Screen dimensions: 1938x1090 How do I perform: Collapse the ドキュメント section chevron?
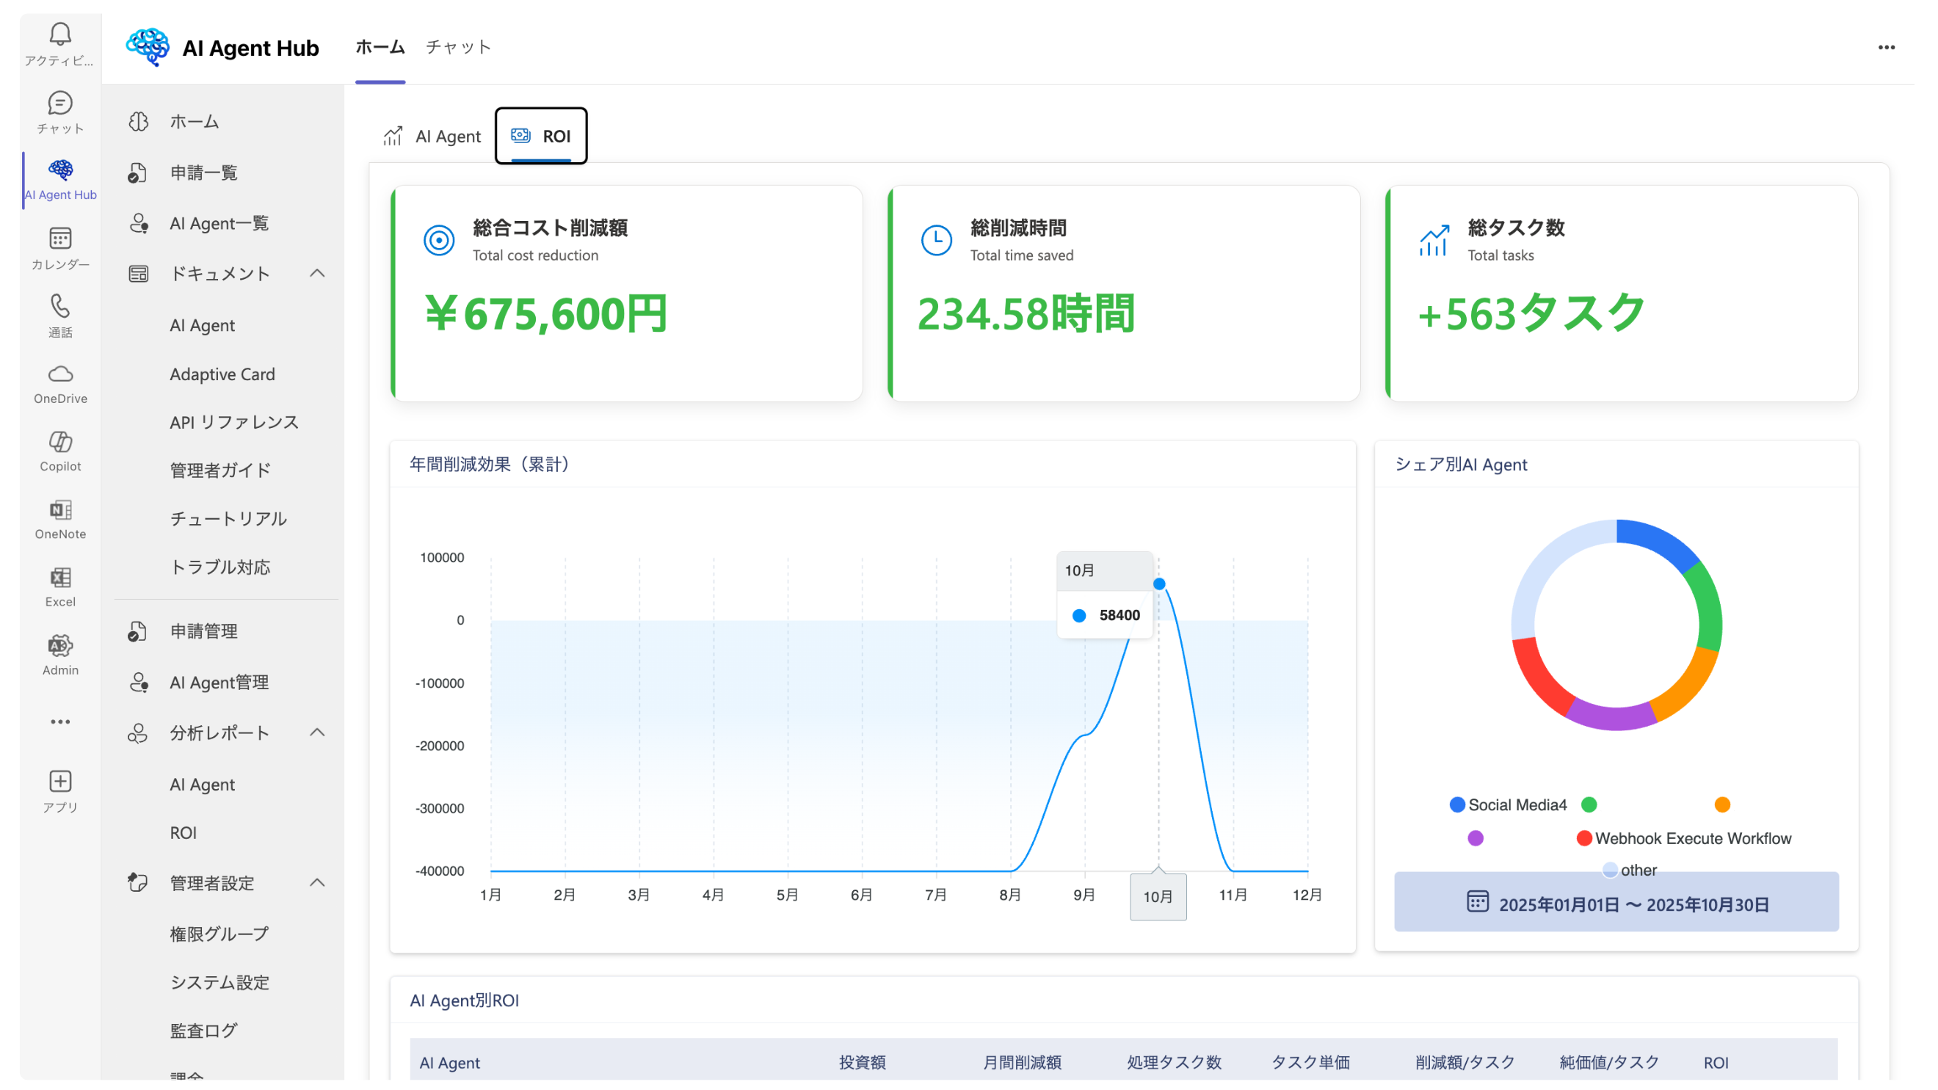coord(317,273)
